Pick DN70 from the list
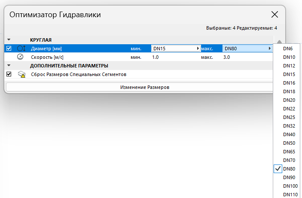This screenshot has height=198, width=302. [x=287, y=160]
